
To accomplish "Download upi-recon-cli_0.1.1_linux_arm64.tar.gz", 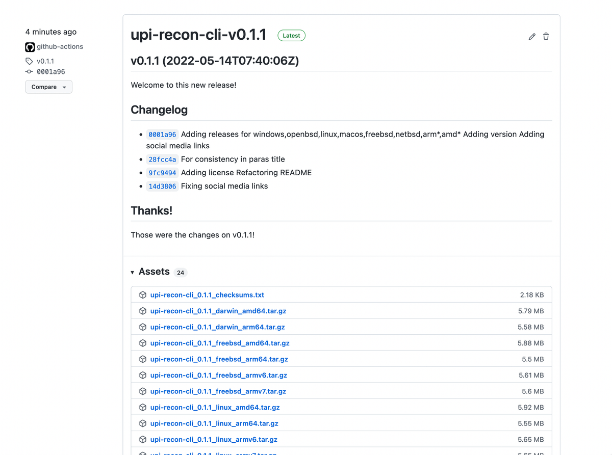I will pos(214,423).
